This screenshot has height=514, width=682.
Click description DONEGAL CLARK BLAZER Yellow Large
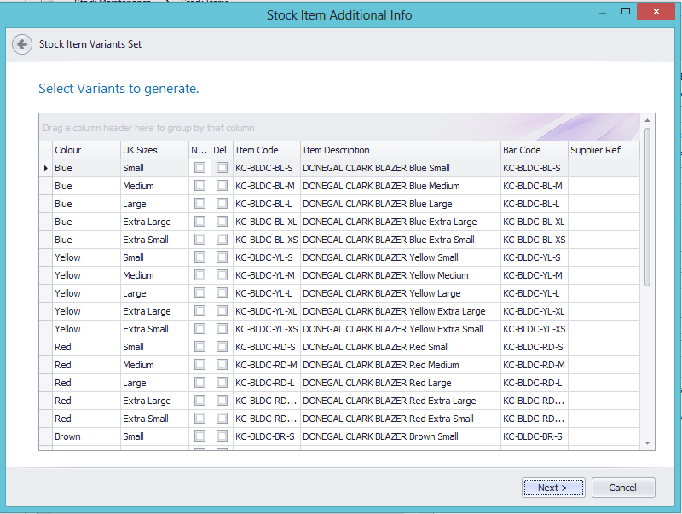400,293
